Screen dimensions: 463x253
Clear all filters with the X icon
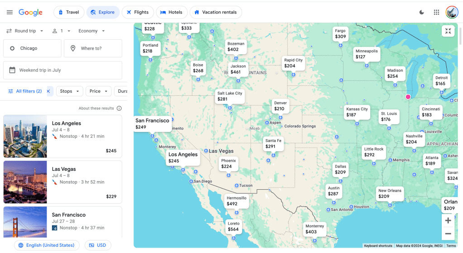coord(48,91)
